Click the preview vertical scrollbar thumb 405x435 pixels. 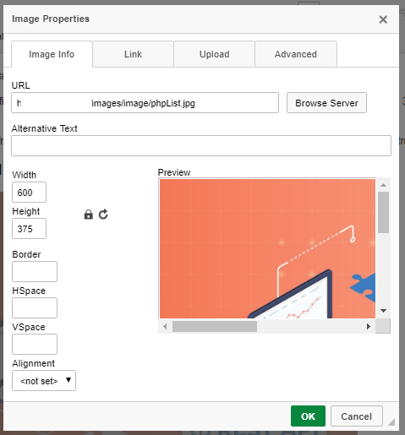[383, 213]
